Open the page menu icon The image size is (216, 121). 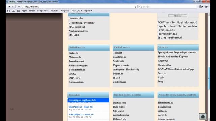tap(201, 7)
